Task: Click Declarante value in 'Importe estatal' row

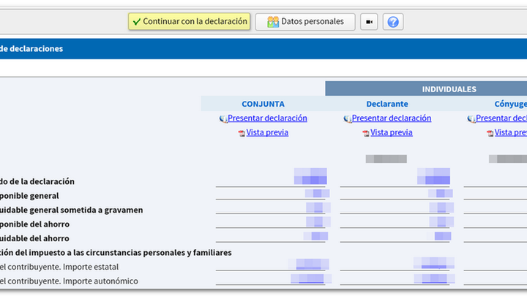Action: 434,263
